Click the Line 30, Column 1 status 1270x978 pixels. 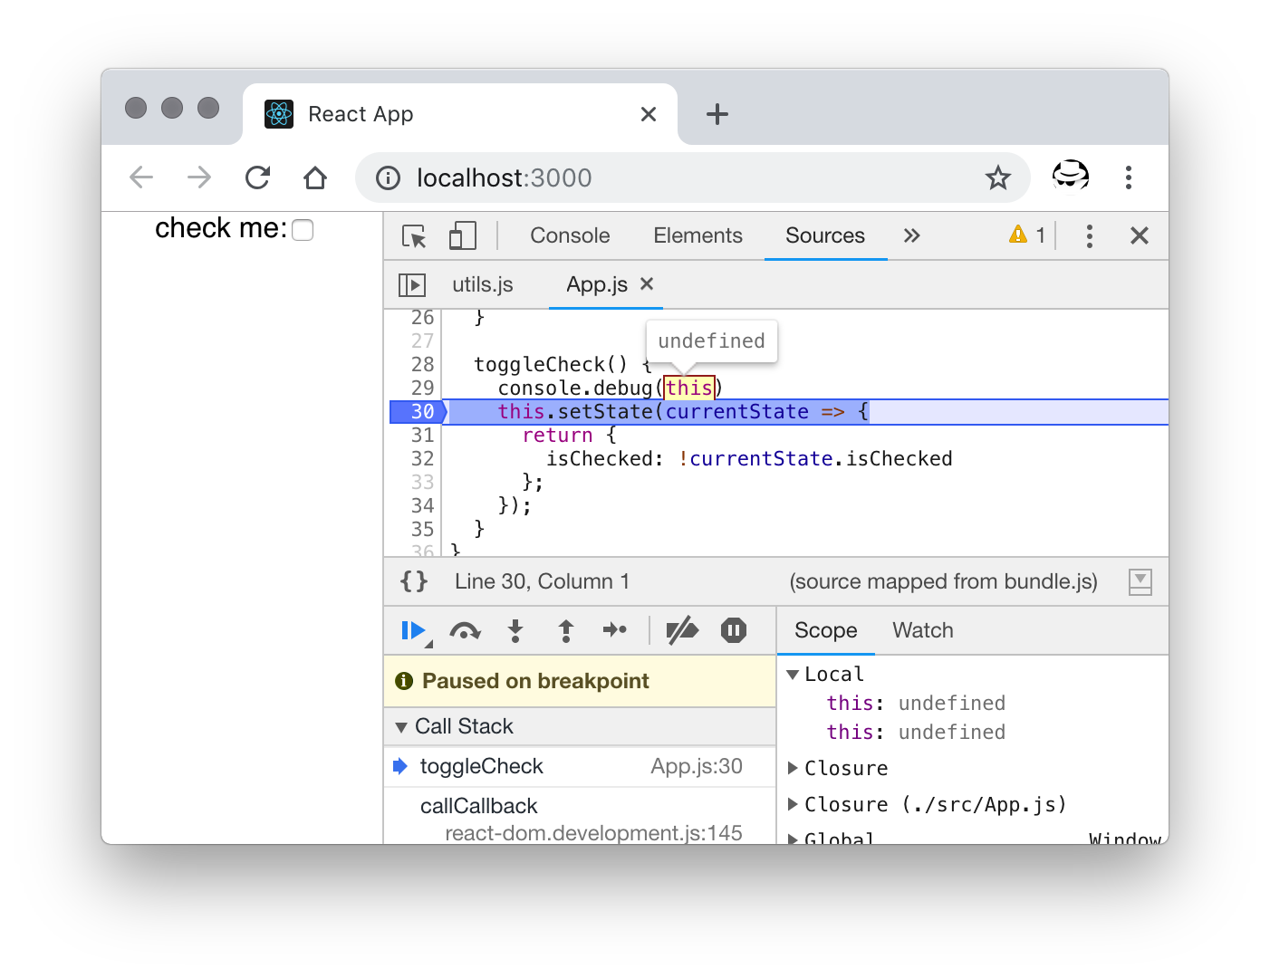coord(542,581)
